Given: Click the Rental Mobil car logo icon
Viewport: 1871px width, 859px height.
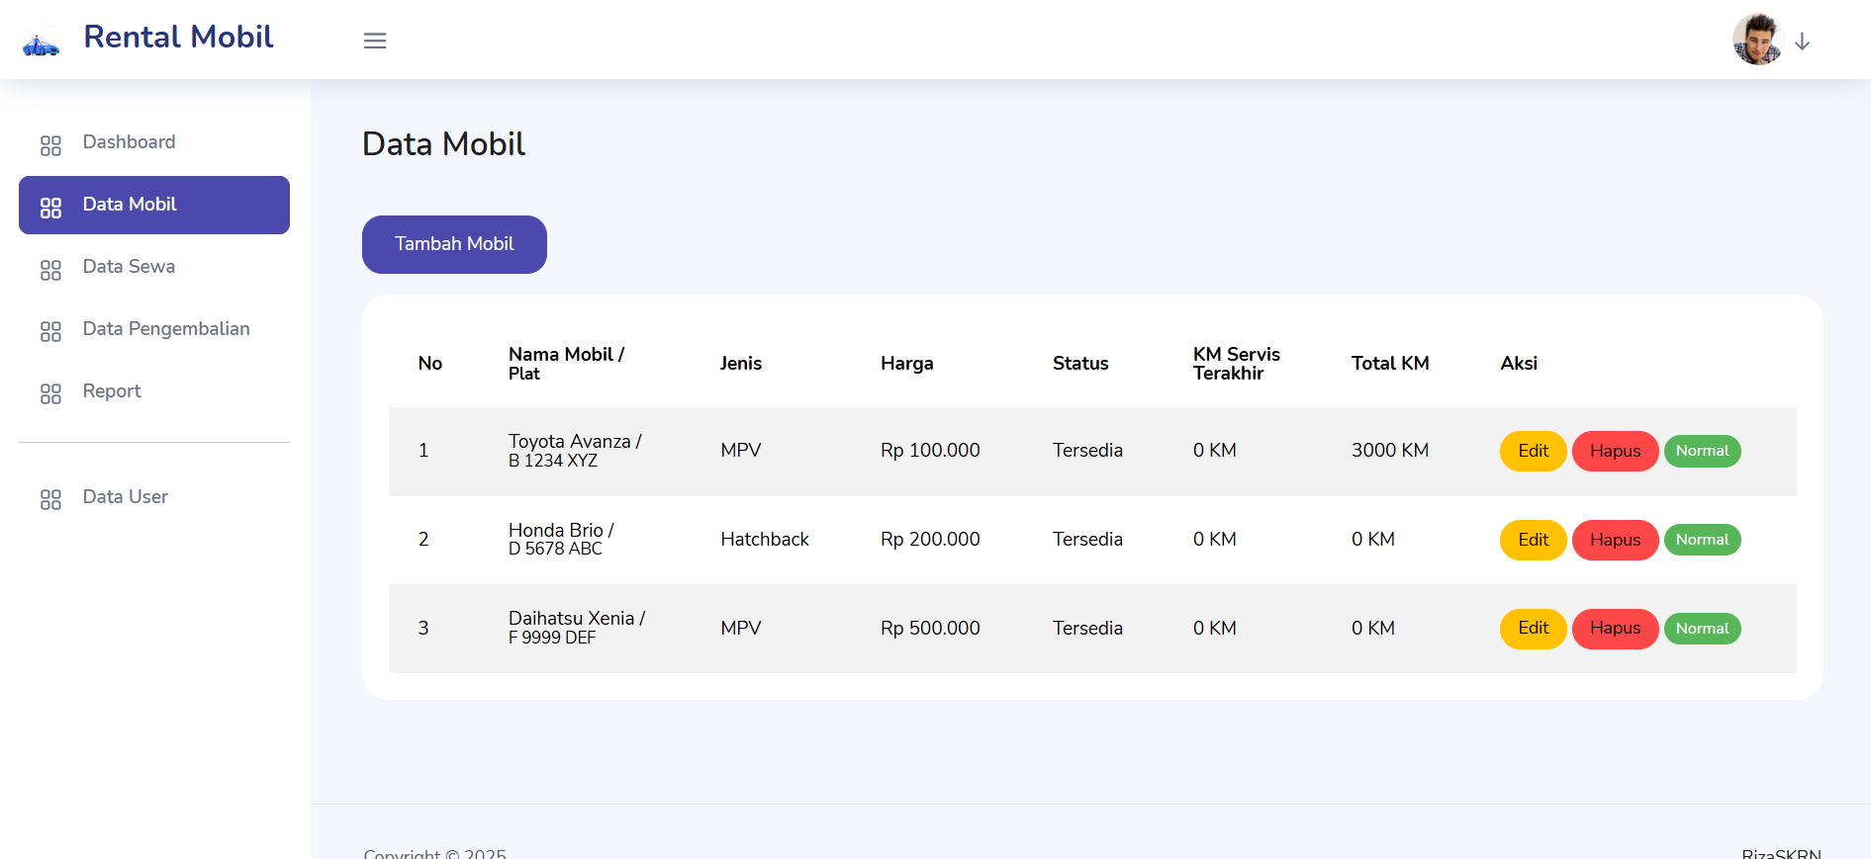Looking at the screenshot, I should pyautogui.click(x=41, y=44).
